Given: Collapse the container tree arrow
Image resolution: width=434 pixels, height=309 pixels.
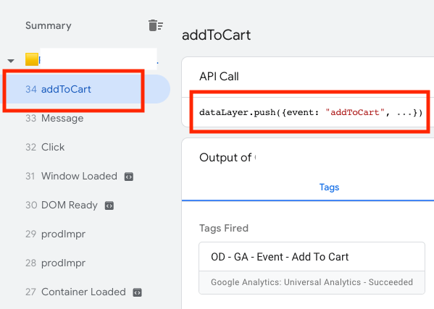Looking at the screenshot, I should [x=11, y=61].
